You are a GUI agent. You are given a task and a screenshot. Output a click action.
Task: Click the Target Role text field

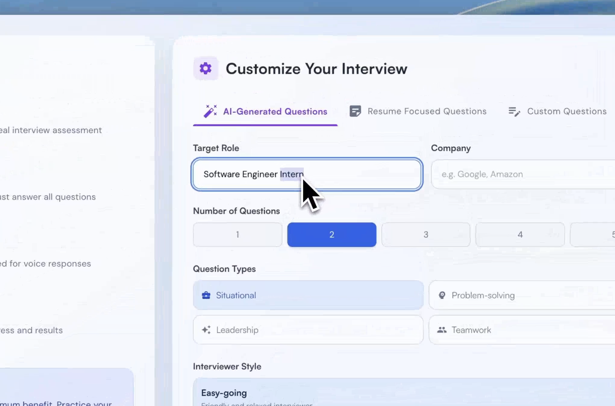coord(306,174)
